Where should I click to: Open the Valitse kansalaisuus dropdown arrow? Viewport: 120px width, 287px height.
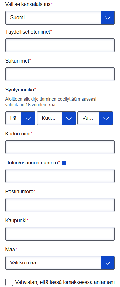click(x=108, y=18)
